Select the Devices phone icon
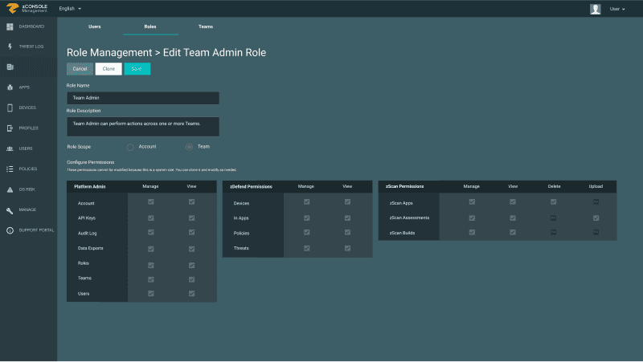The height and width of the screenshot is (362, 643). [10, 108]
